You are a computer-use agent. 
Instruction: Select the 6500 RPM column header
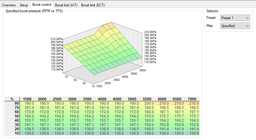click(177, 99)
